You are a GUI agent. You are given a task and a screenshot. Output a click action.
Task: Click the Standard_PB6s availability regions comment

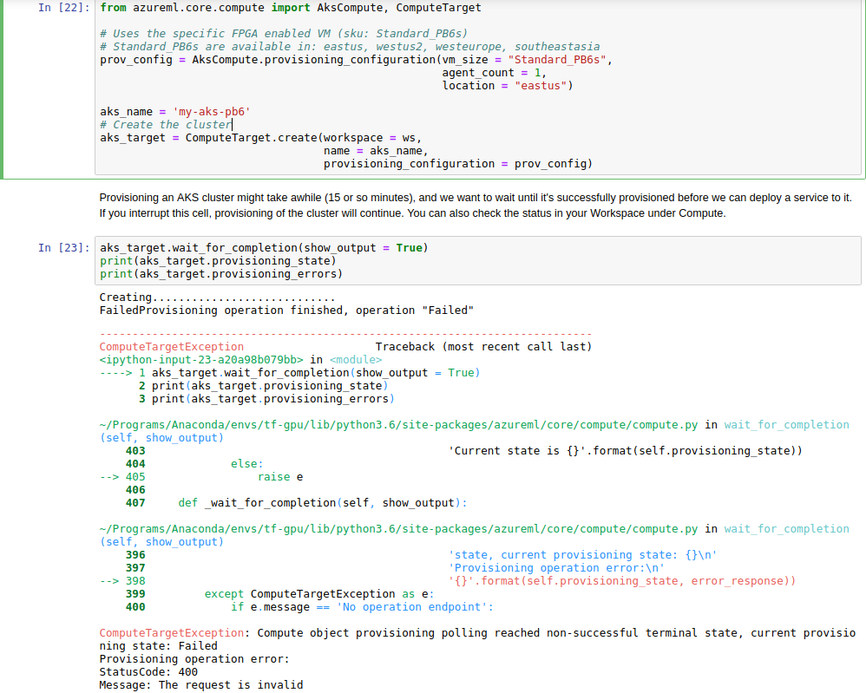(x=350, y=47)
